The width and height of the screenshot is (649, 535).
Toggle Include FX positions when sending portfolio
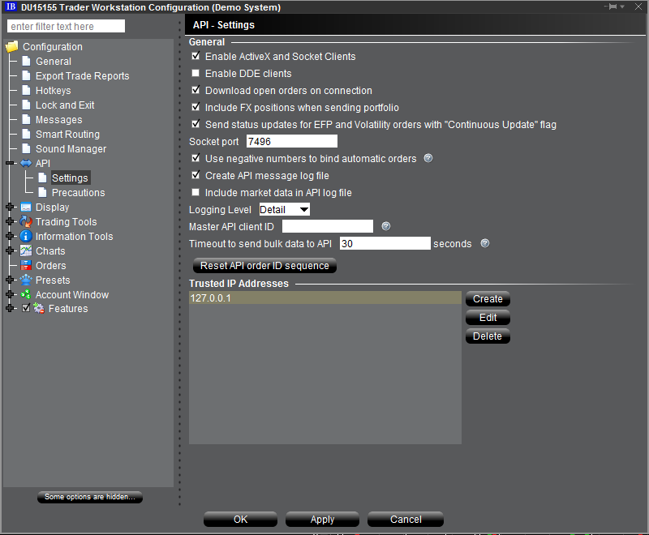tap(196, 107)
